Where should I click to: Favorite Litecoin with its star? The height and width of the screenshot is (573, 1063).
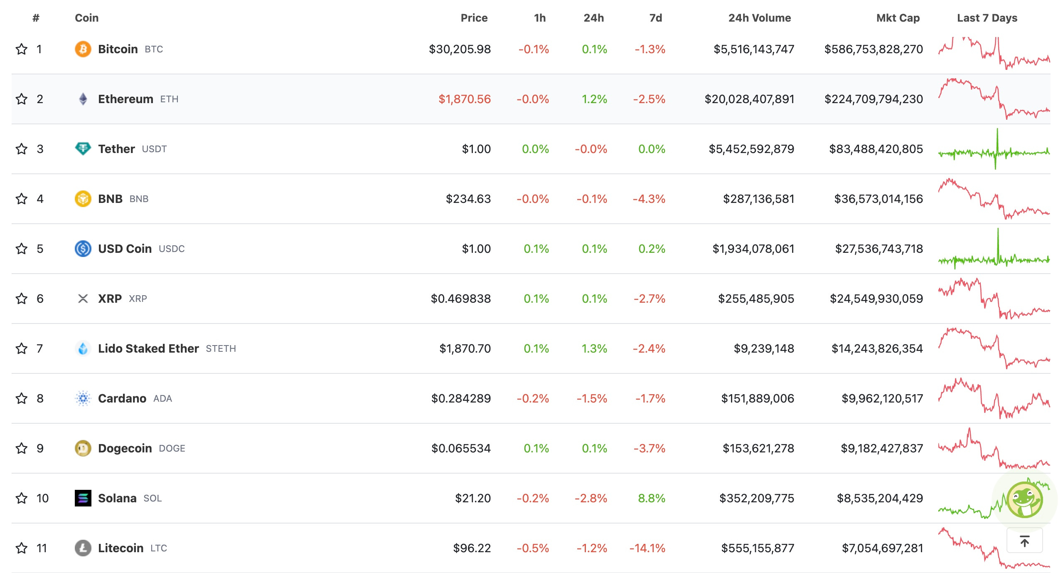pos(22,548)
